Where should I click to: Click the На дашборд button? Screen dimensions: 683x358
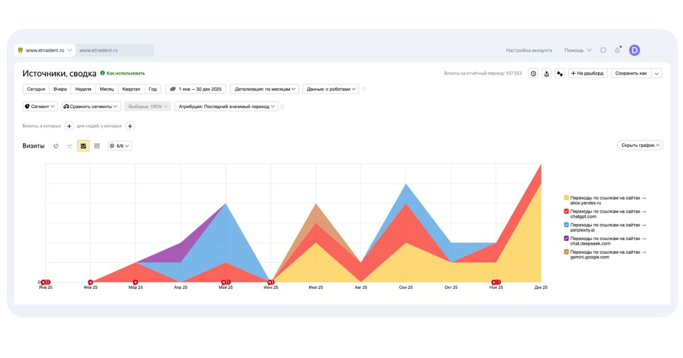coord(588,73)
